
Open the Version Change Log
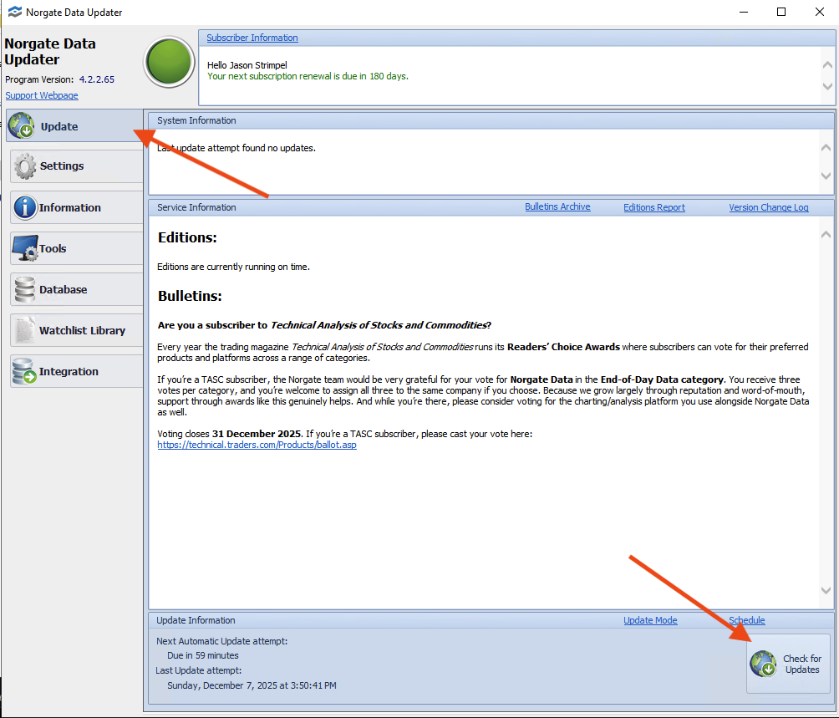click(768, 206)
